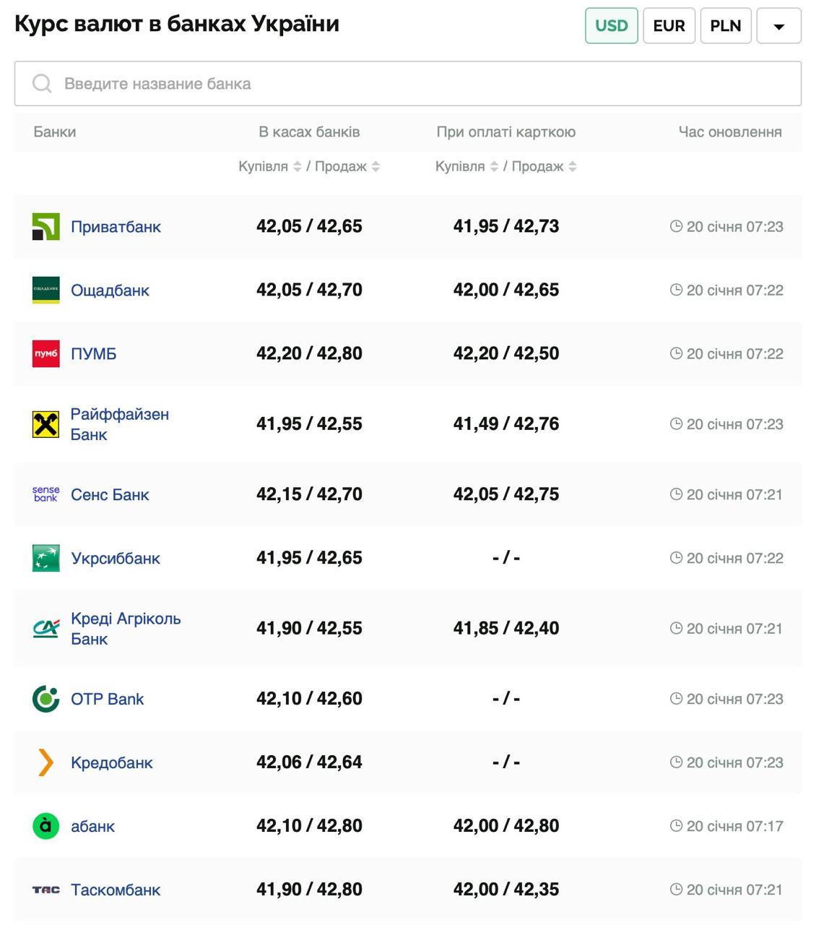Click the Ukrsibbank green logo
824x925 pixels.
click(45, 558)
